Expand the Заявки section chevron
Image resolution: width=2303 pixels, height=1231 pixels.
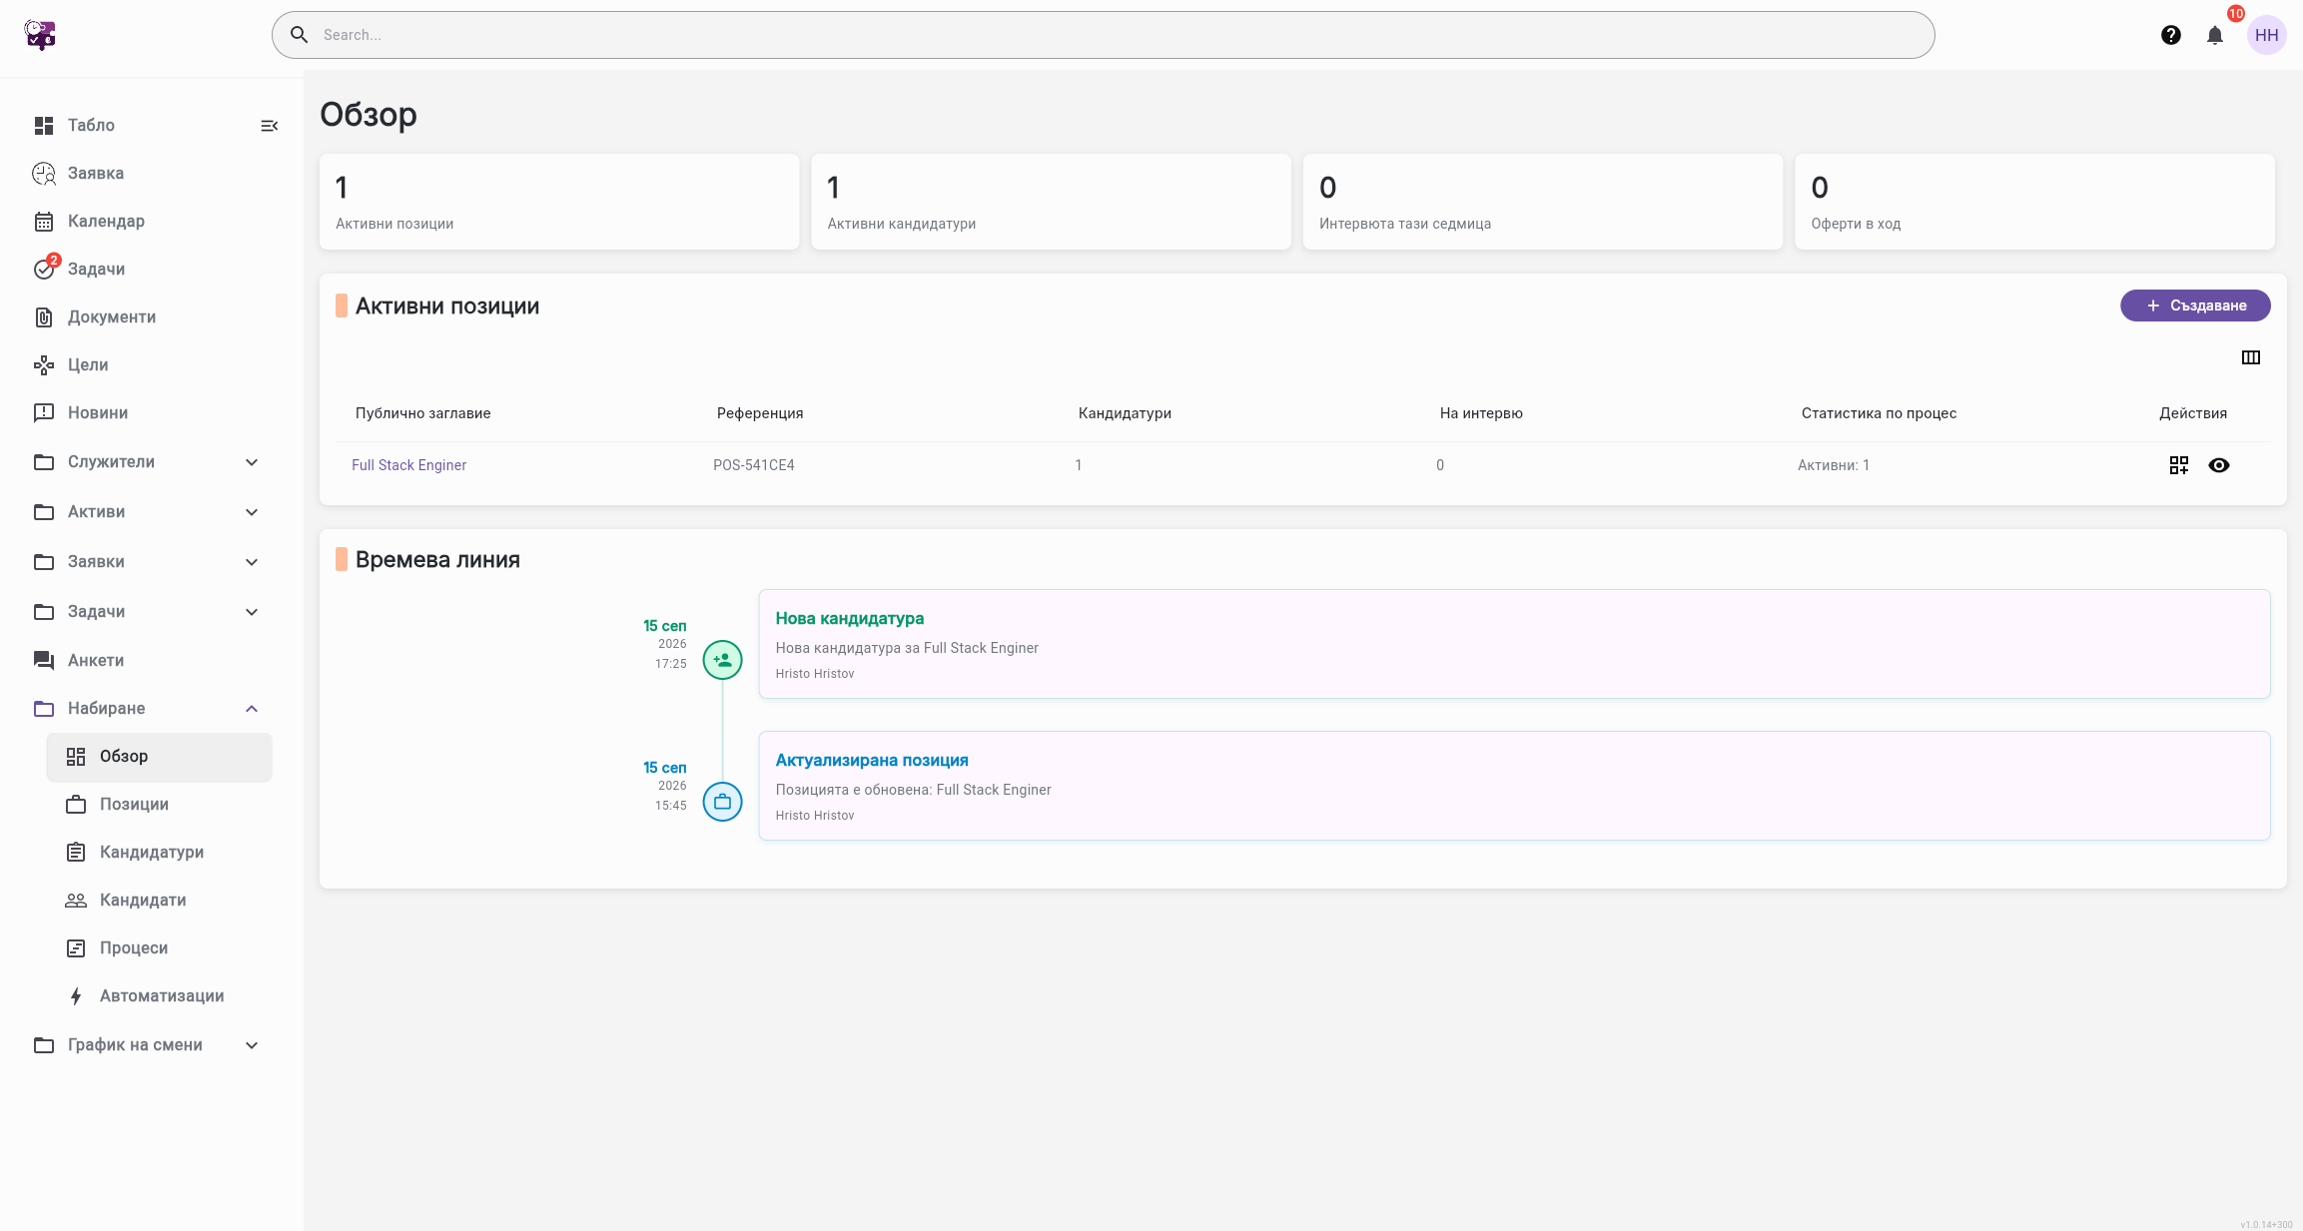(252, 562)
